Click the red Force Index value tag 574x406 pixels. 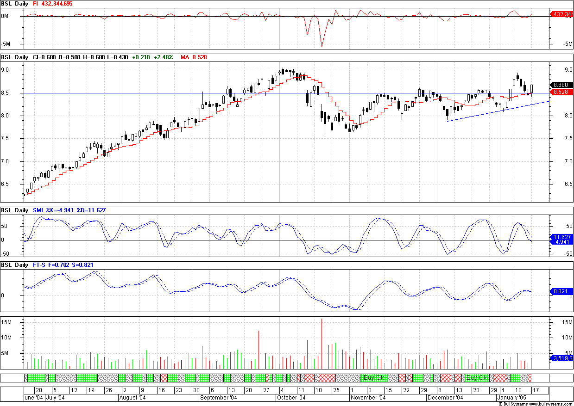coord(561,14)
